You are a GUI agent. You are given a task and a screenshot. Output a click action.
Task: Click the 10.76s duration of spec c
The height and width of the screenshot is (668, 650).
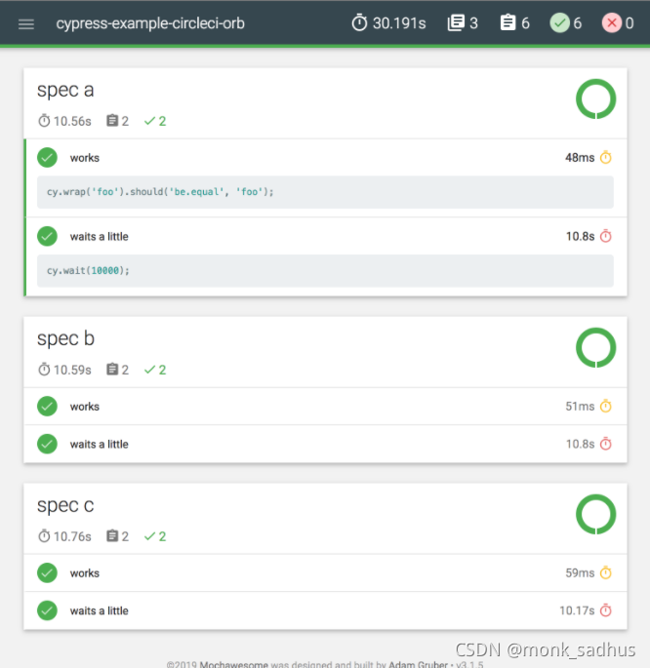(72, 536)
